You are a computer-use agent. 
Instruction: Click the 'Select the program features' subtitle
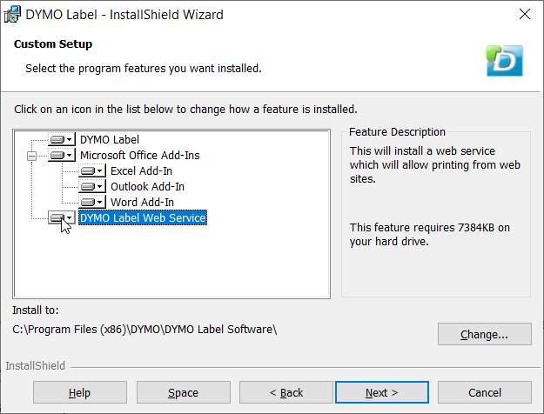(x=144, y=69)
